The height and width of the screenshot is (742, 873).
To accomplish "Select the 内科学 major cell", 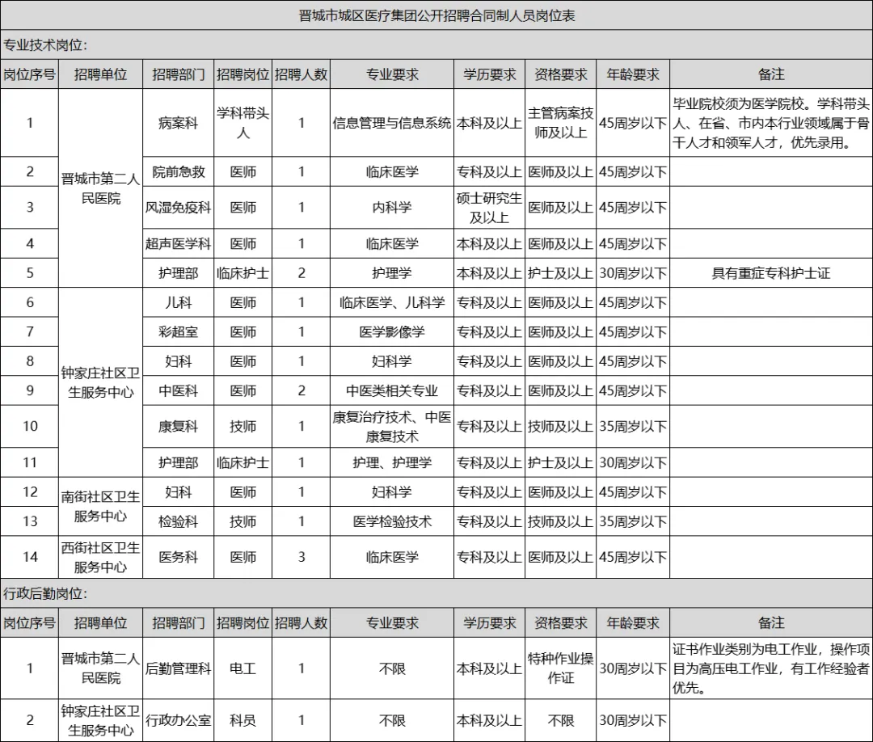I will pos(392,208).
